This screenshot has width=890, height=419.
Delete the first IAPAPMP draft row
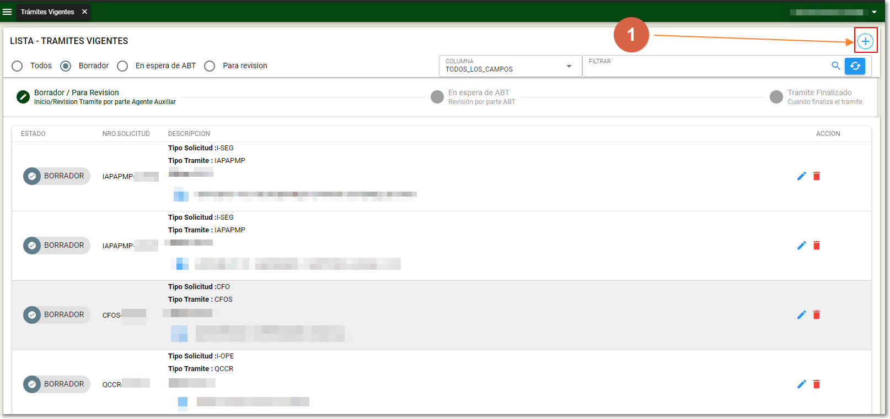click(x=817, y=176)
